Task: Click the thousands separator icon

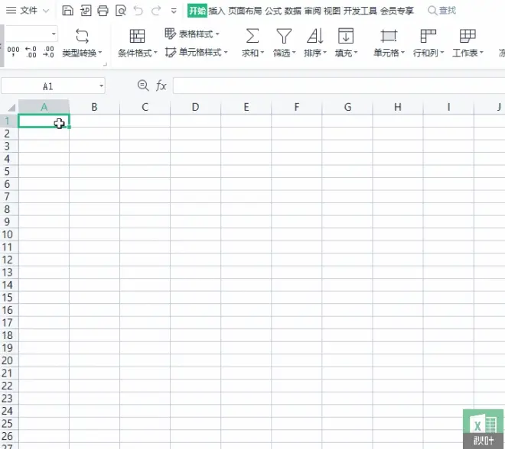Action: pyautogui.click(x=13, y=51)
